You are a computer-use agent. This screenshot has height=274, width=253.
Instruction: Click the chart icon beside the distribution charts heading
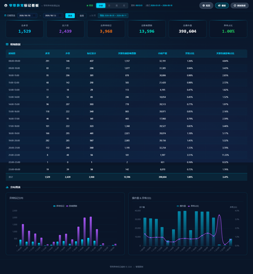pos(7,187)
